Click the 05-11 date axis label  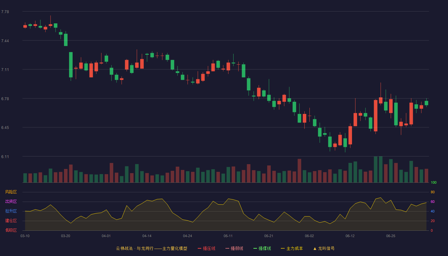[x=228, y=236]
